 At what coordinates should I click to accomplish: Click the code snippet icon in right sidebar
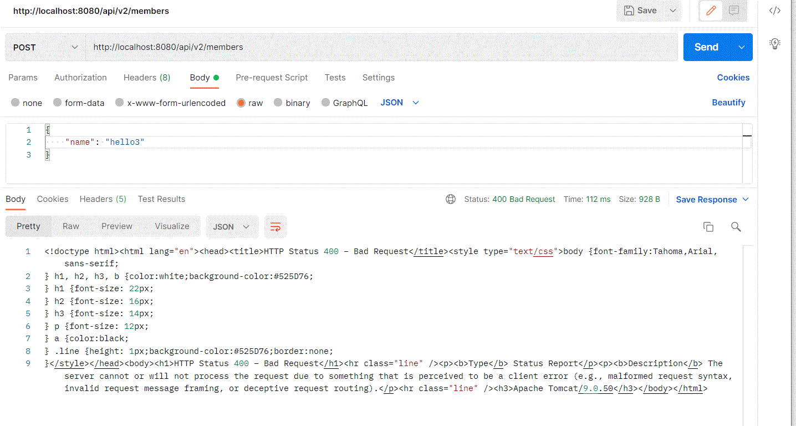775,11
